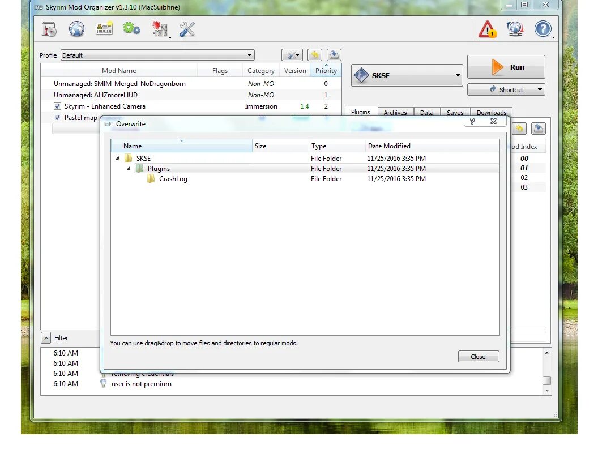Switch to the Saves tab
The height and width of the screenshot is (462, 598).
coord(455,113)
